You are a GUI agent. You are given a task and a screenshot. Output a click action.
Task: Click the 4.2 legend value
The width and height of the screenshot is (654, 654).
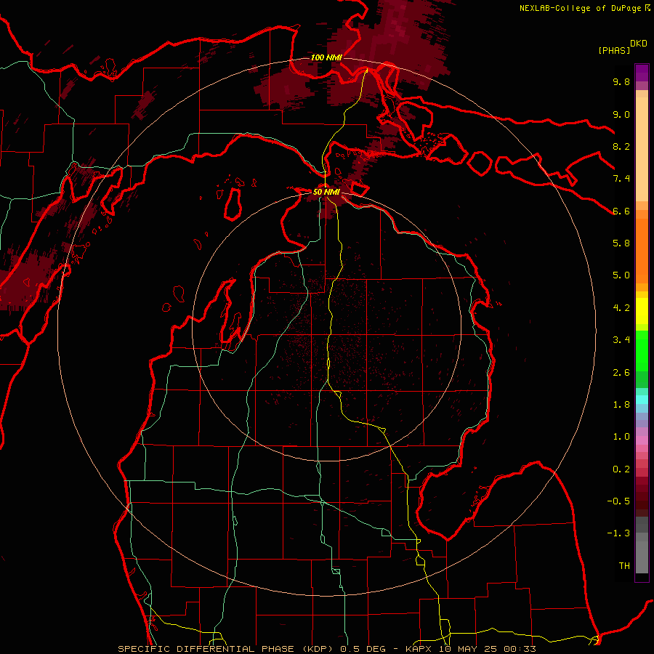621,308
